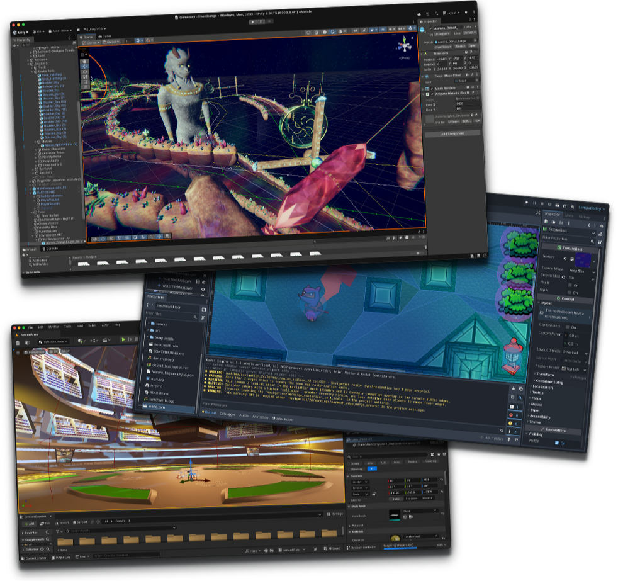
Task: Uncheck the Visible checkbox in Godot Inspector
Action: click(556, 443)
